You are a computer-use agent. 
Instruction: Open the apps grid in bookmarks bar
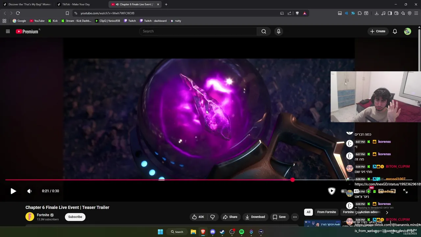point(4,21)
